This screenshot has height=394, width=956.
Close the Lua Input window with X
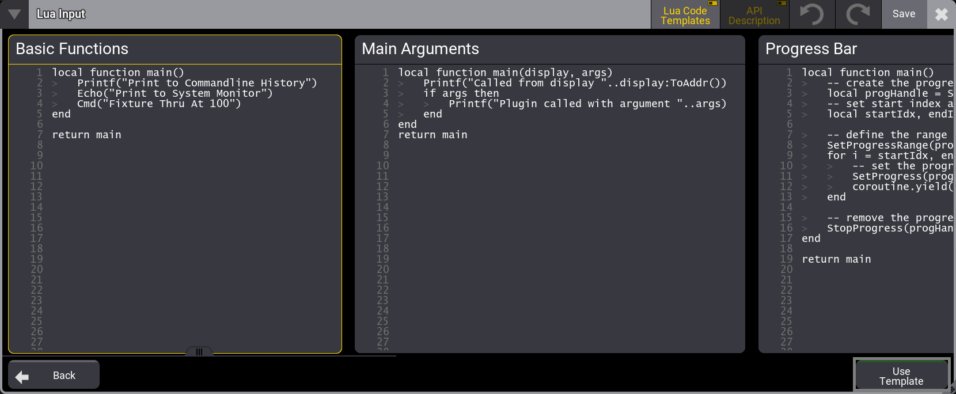pyautogui.click(x=941, y=14)
